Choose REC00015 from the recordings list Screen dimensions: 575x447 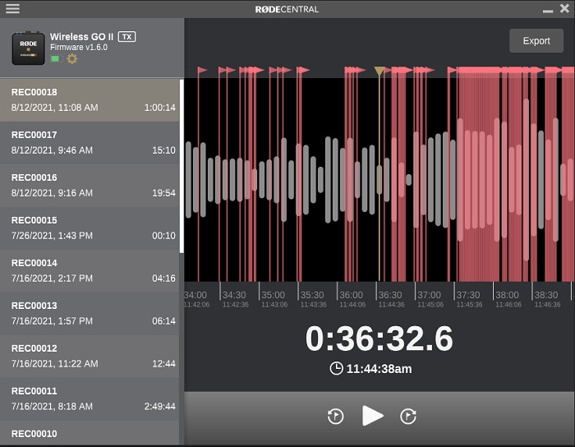[x=90, y=228]
